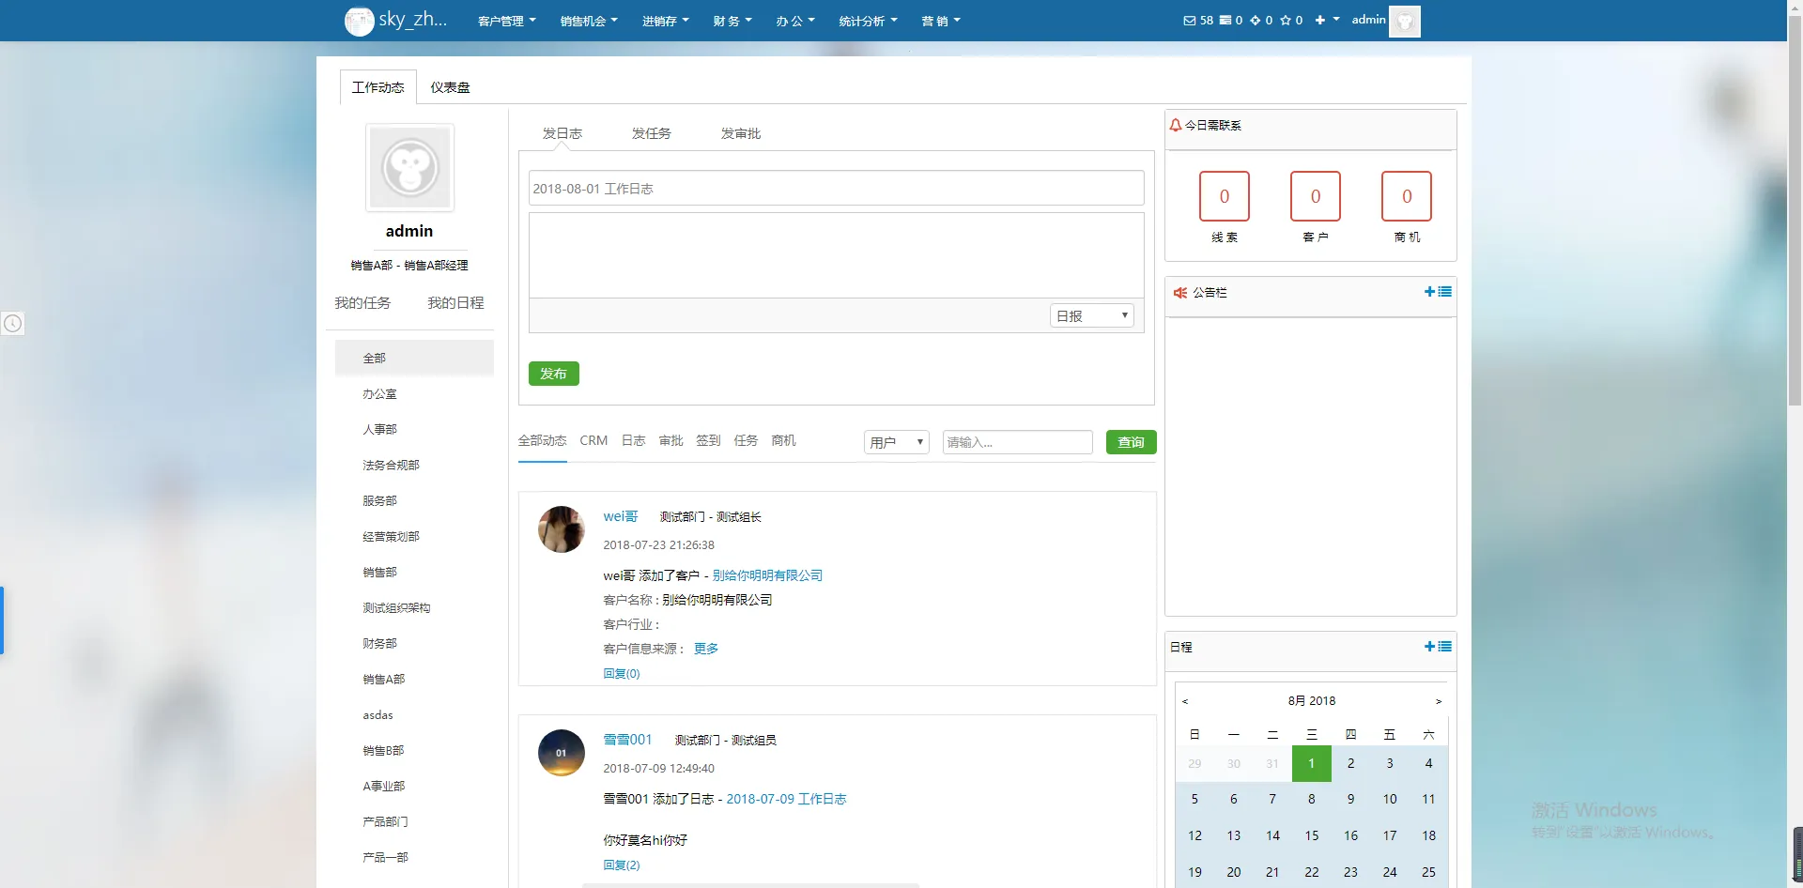Open link 别给你明明有限公司
Image resolution: width=1803 pixels, height=888 pixels.
coord(767,574)
